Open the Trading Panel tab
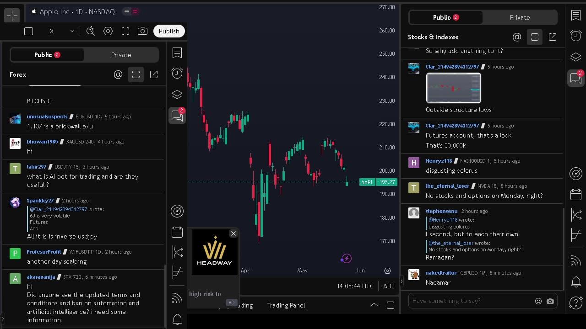Image resolution: width=586 pixels, height=329 pixels. click(x=286, y=305)
